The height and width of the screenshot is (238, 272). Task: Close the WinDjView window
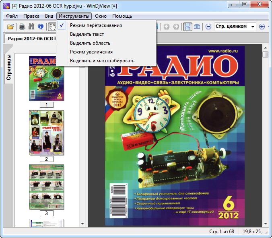click(260, 4)
